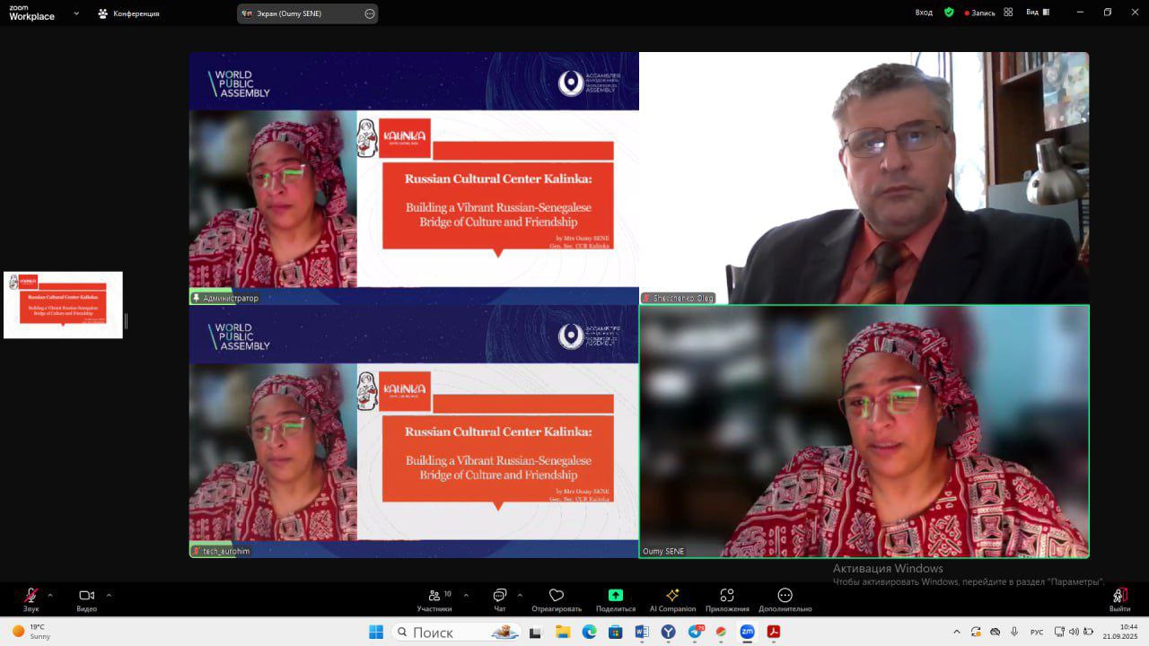Open Отреагировать reactions heart icon

(x=557, y=596)
